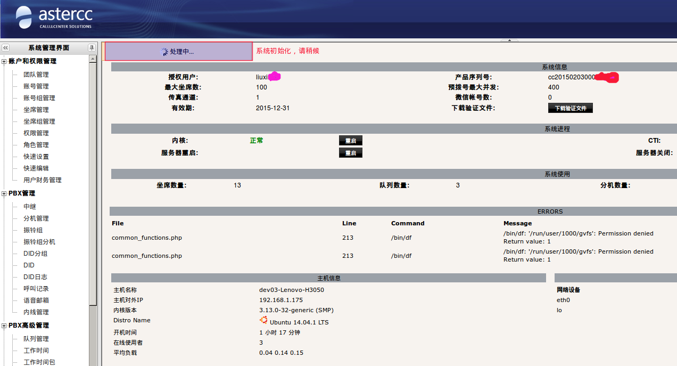
Task: Click 重启 button for 服务器重启
Action: pyautogui.click(x=350, y=153)
